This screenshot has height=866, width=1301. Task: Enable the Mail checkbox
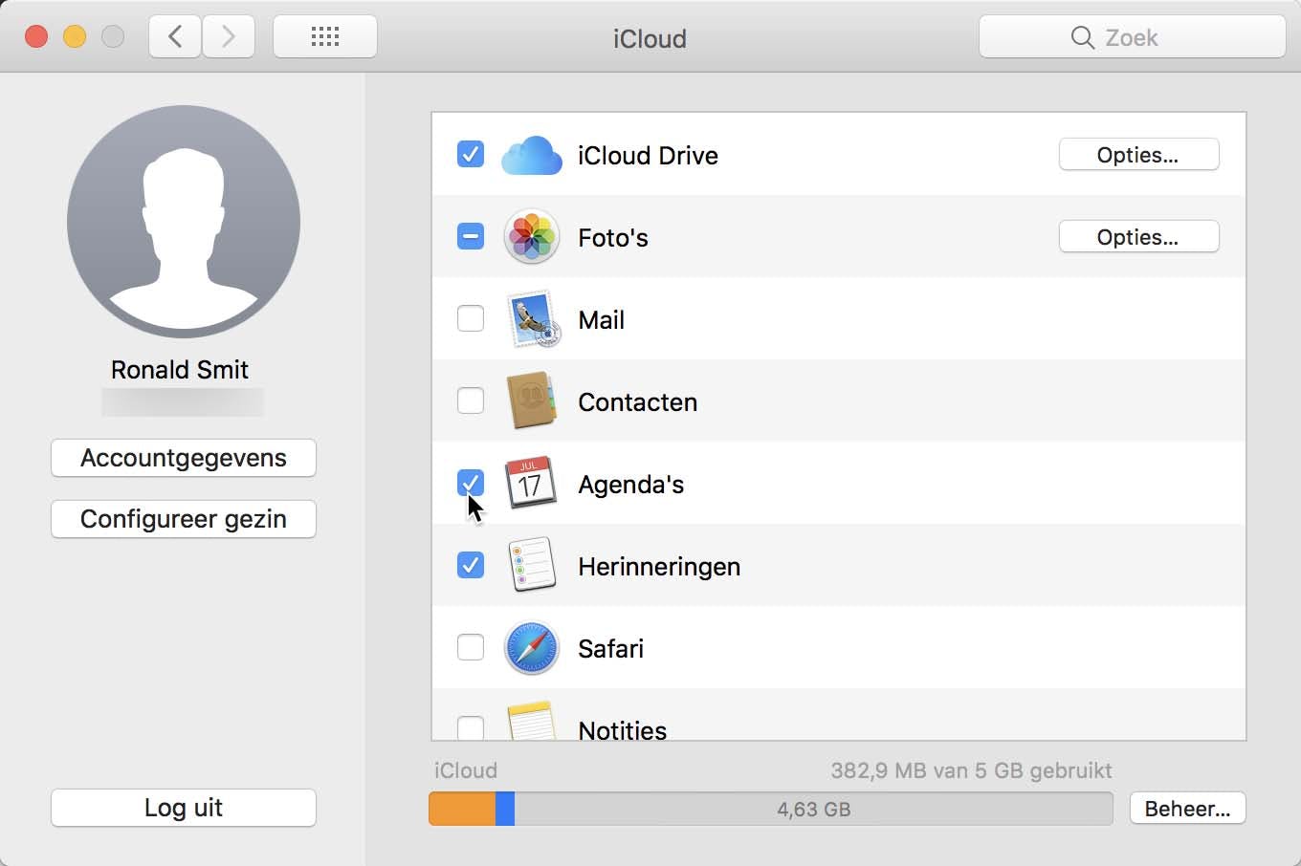coord(471,319)
